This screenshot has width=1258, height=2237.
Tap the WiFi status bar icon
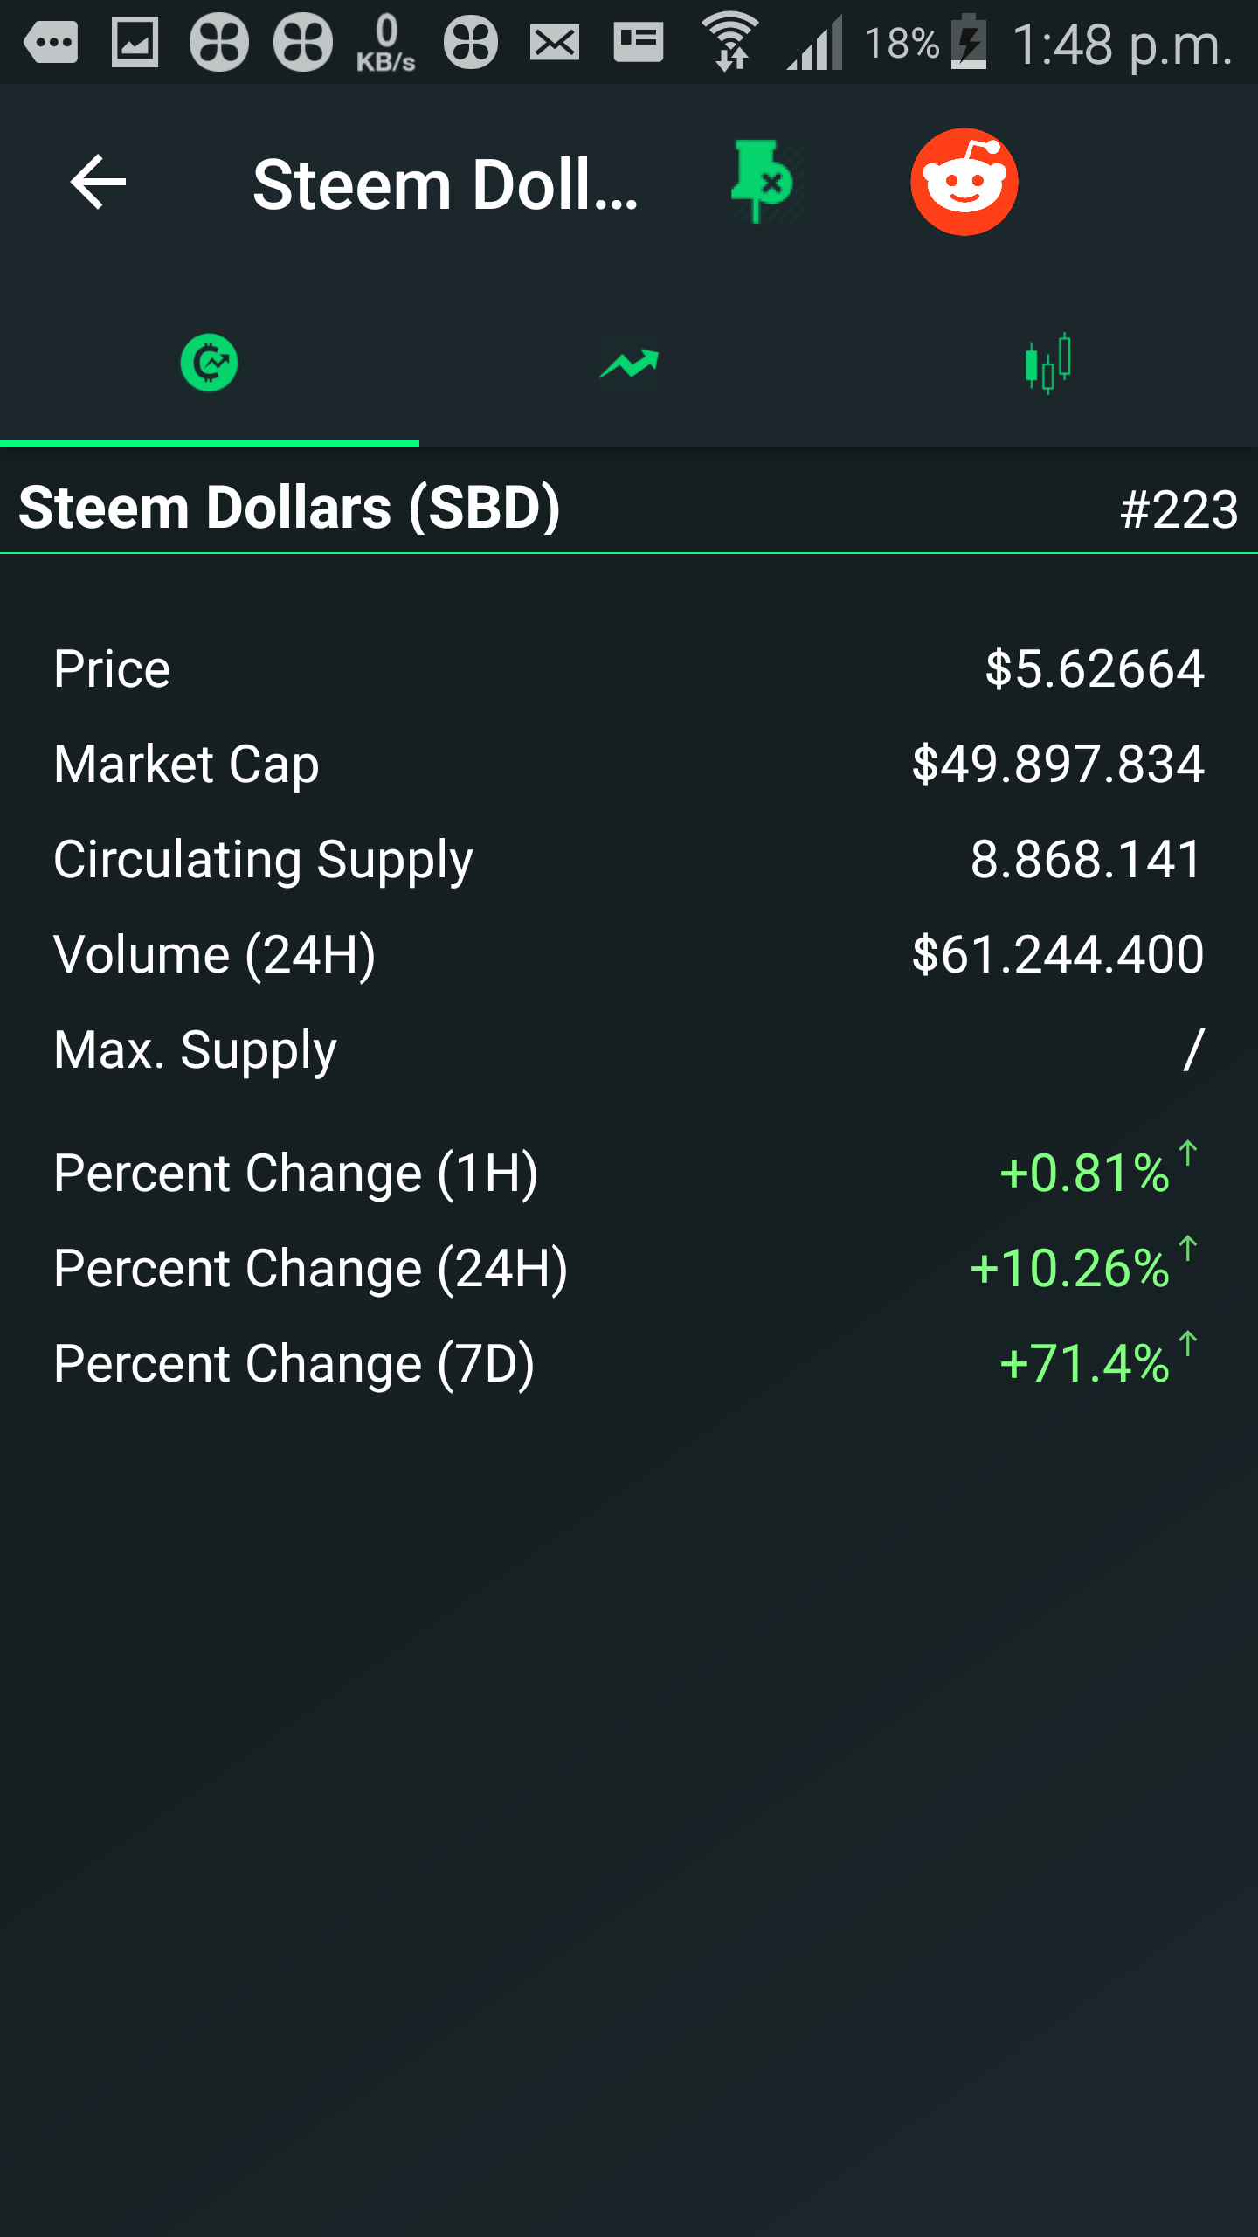point(730,40)
